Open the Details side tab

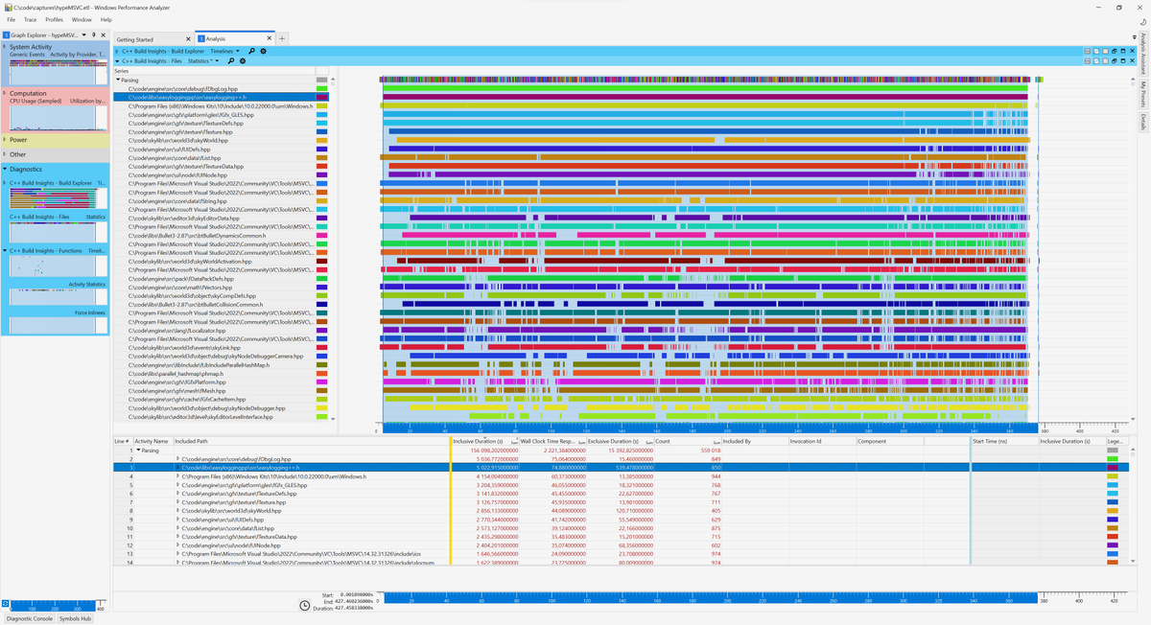tap(1143, 122)
